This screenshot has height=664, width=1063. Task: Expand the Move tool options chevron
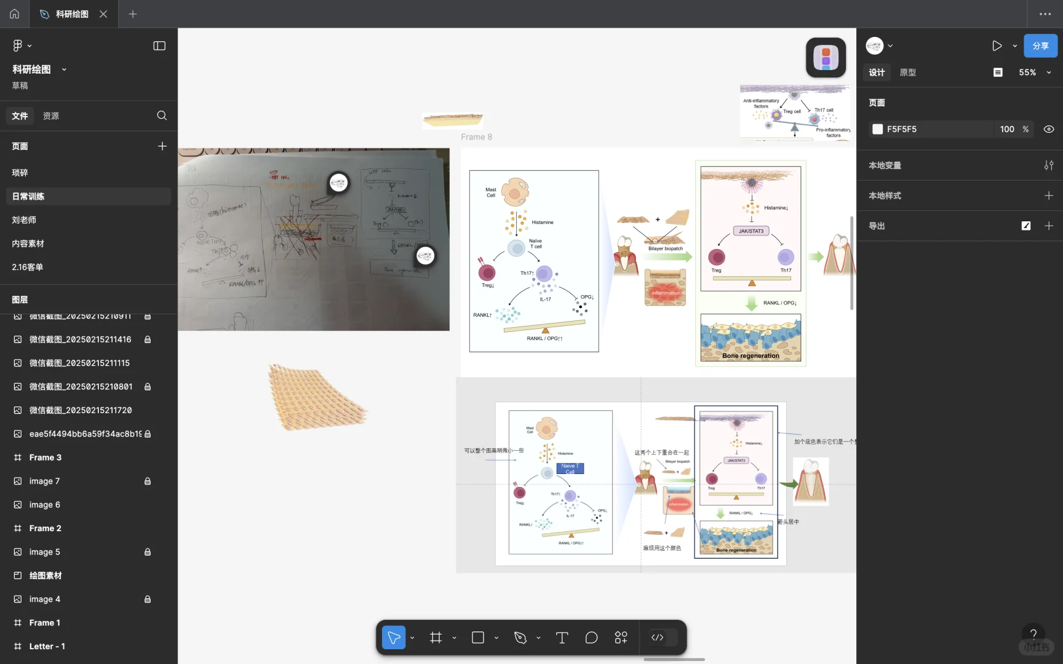pyautogui.click(x=412, y=638)
